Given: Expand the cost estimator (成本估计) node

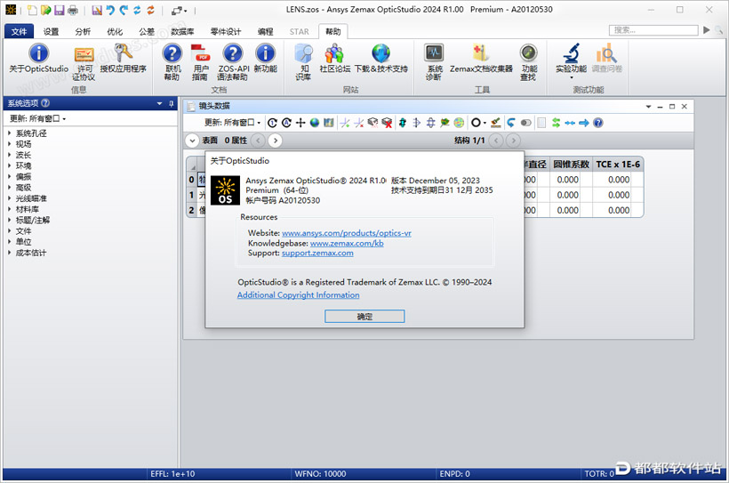Looking at the screenshot, I should tap(9, 253).
